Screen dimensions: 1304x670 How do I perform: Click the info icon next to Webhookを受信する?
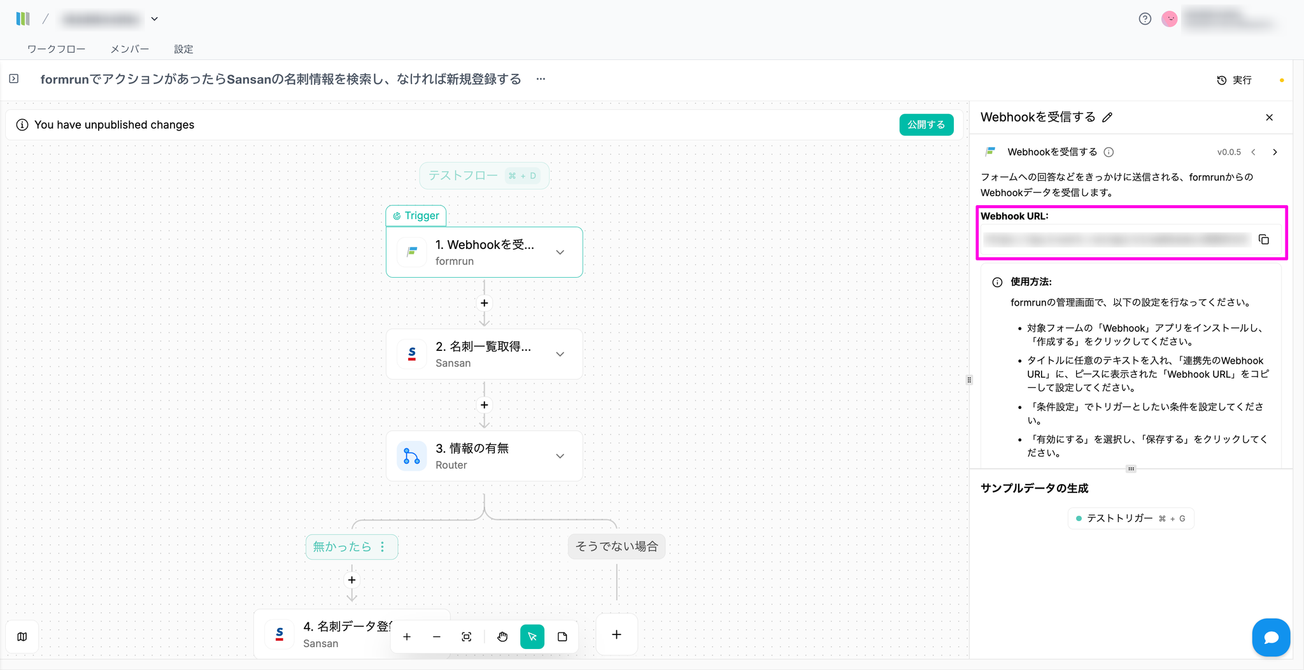[1109, 152]
